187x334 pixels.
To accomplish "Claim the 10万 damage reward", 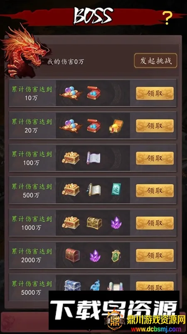I will click(155, 93).
